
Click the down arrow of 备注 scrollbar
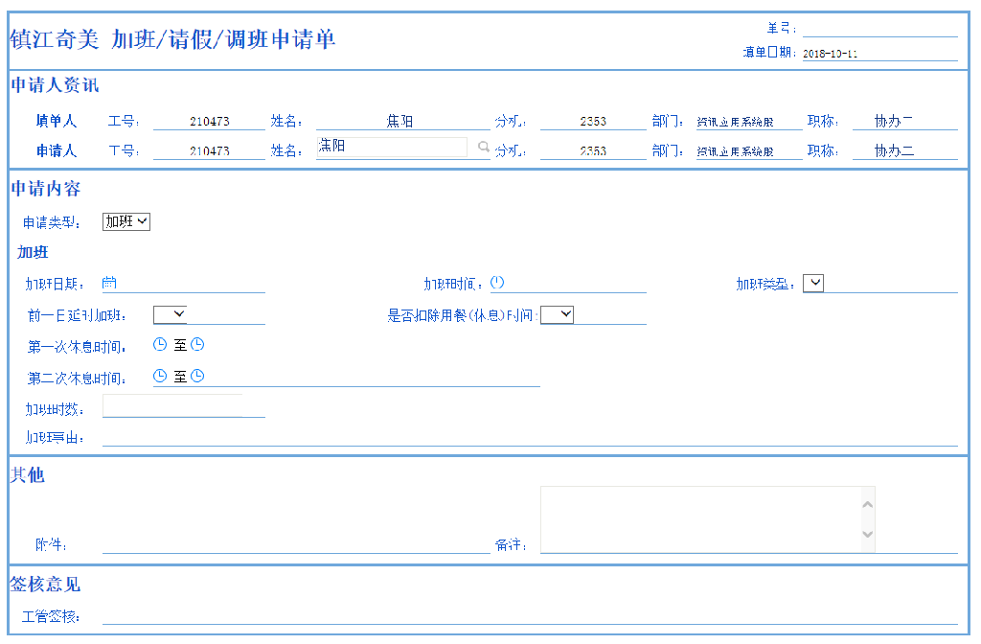click(868, 535)
